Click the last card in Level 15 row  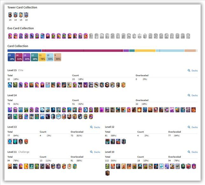(123, 85)
